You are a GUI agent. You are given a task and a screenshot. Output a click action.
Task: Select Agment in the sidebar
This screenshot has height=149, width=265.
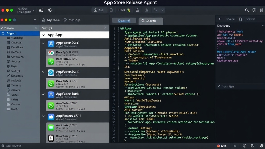(x=20, y=33)
